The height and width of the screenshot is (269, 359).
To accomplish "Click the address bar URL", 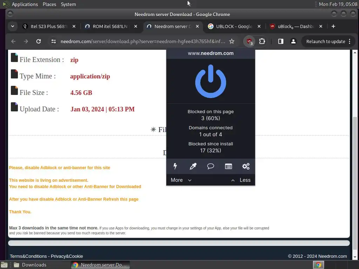I will point(143,41).
